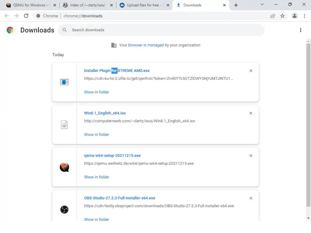Image resolution: width=311 pixels, height=233 pixels.
Task: Bookmark this page with star icon
Action: click(x=282, y=16)
